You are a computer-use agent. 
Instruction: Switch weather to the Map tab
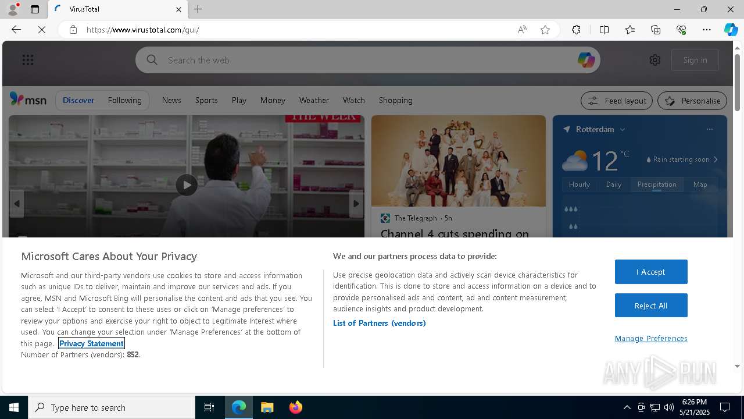pyautogui.click(x=700, y=184)
